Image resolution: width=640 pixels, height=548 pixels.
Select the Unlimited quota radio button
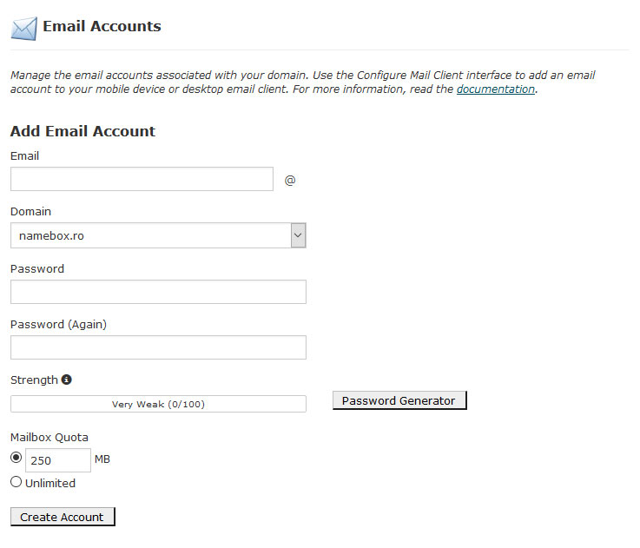(x=16, y=482)
